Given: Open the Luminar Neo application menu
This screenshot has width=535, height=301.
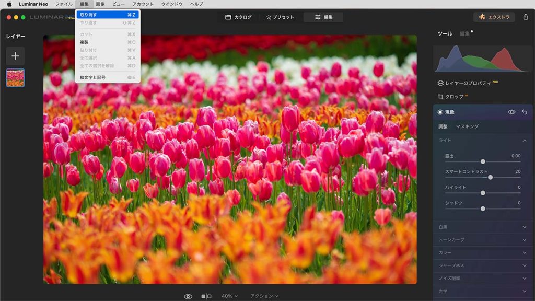Looking at the screenshot, I should click(33, 4).
